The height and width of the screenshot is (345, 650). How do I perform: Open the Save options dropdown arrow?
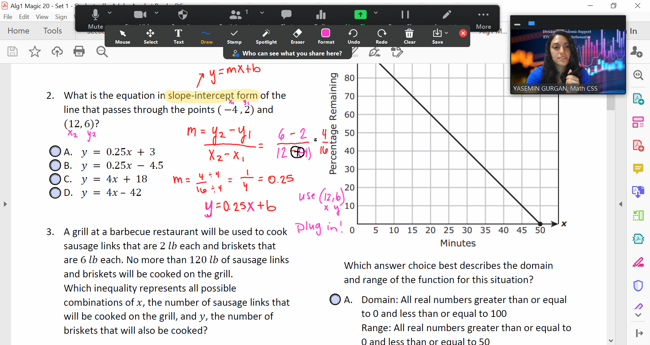click(x=446, y=33)
